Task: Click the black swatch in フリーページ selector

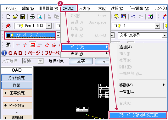Action: (8, 35)
